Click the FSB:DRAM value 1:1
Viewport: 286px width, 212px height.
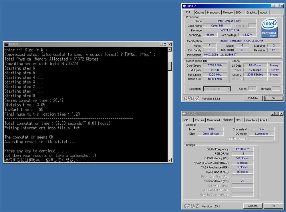click(243, 154)
